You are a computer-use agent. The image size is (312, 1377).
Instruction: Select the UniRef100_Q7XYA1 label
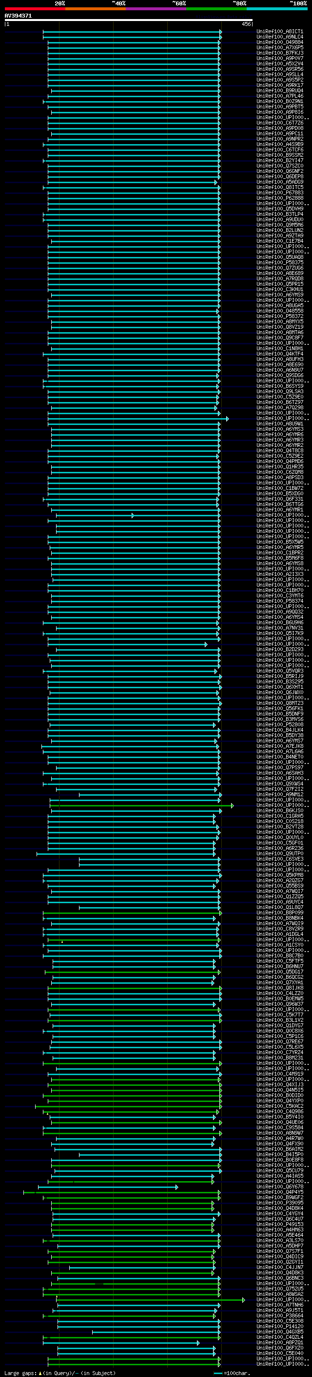click(x=280, y=982)
